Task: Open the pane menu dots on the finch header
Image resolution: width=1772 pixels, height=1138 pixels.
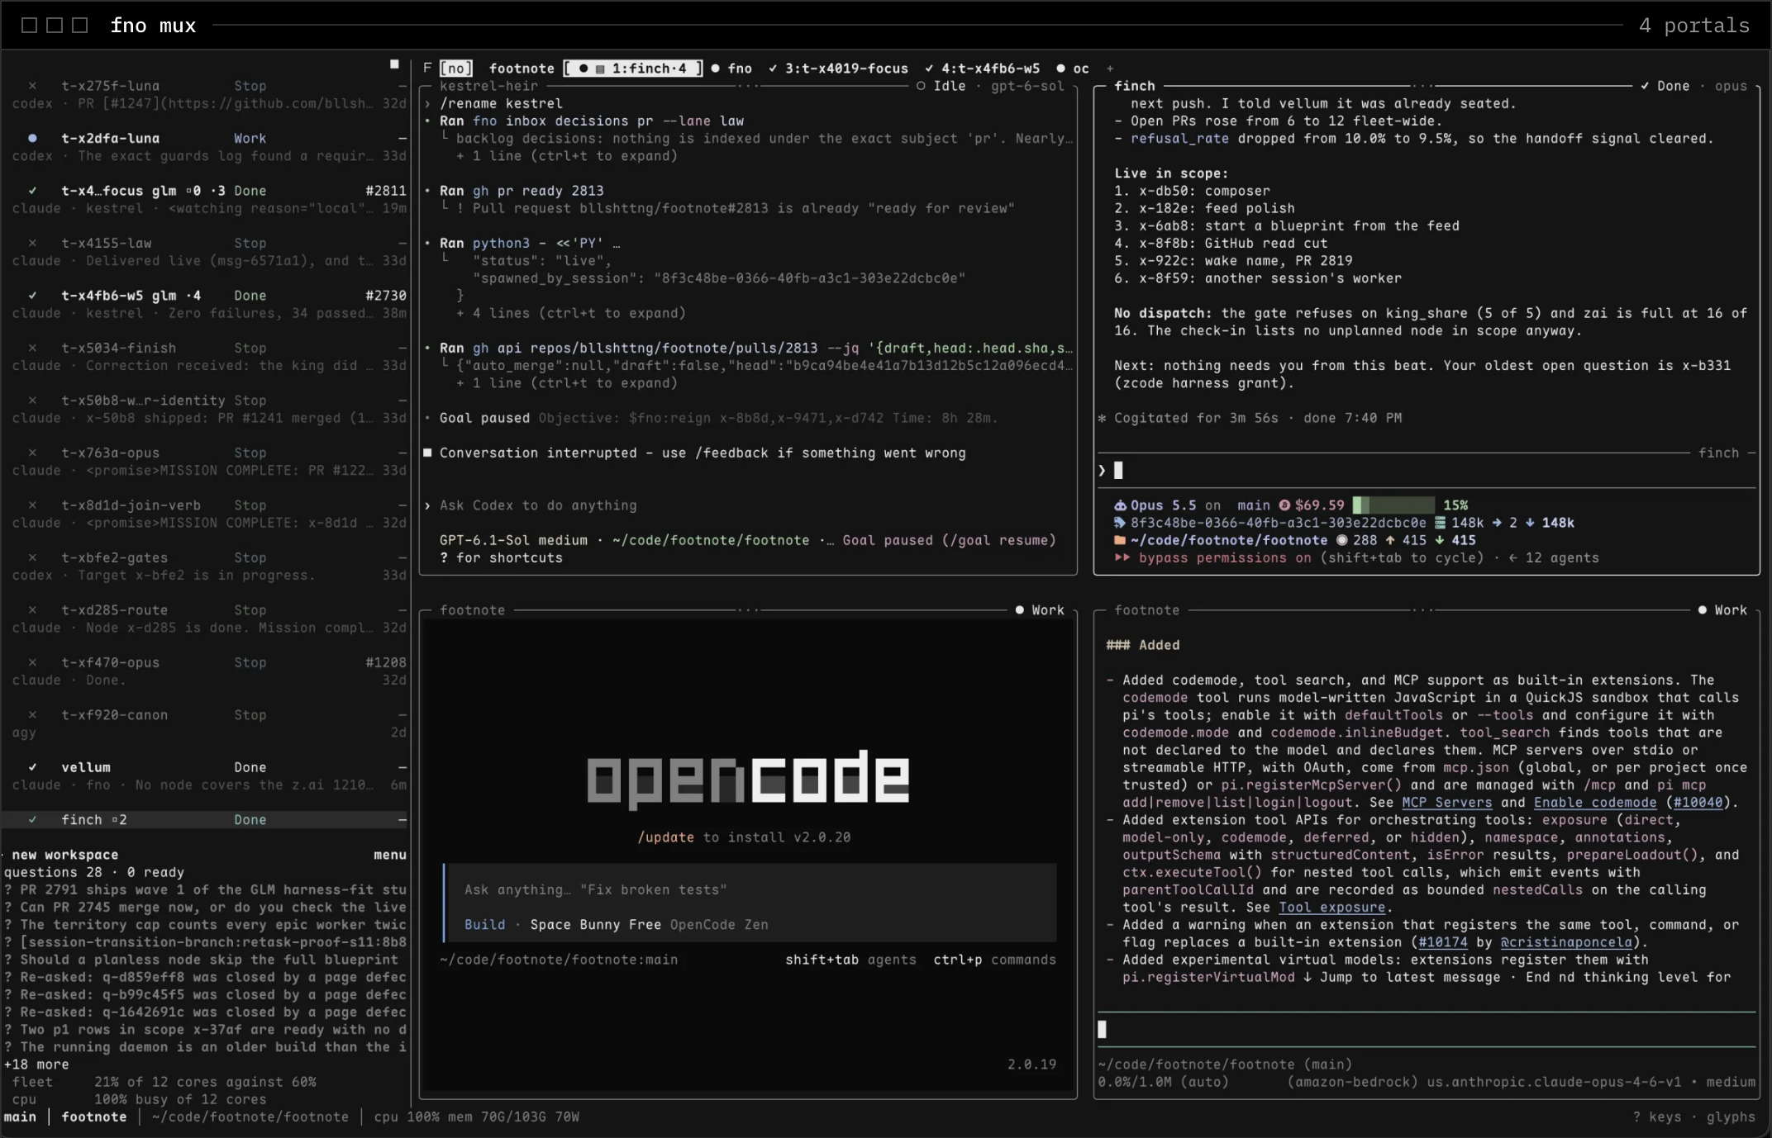Action: pos(1422,86)
